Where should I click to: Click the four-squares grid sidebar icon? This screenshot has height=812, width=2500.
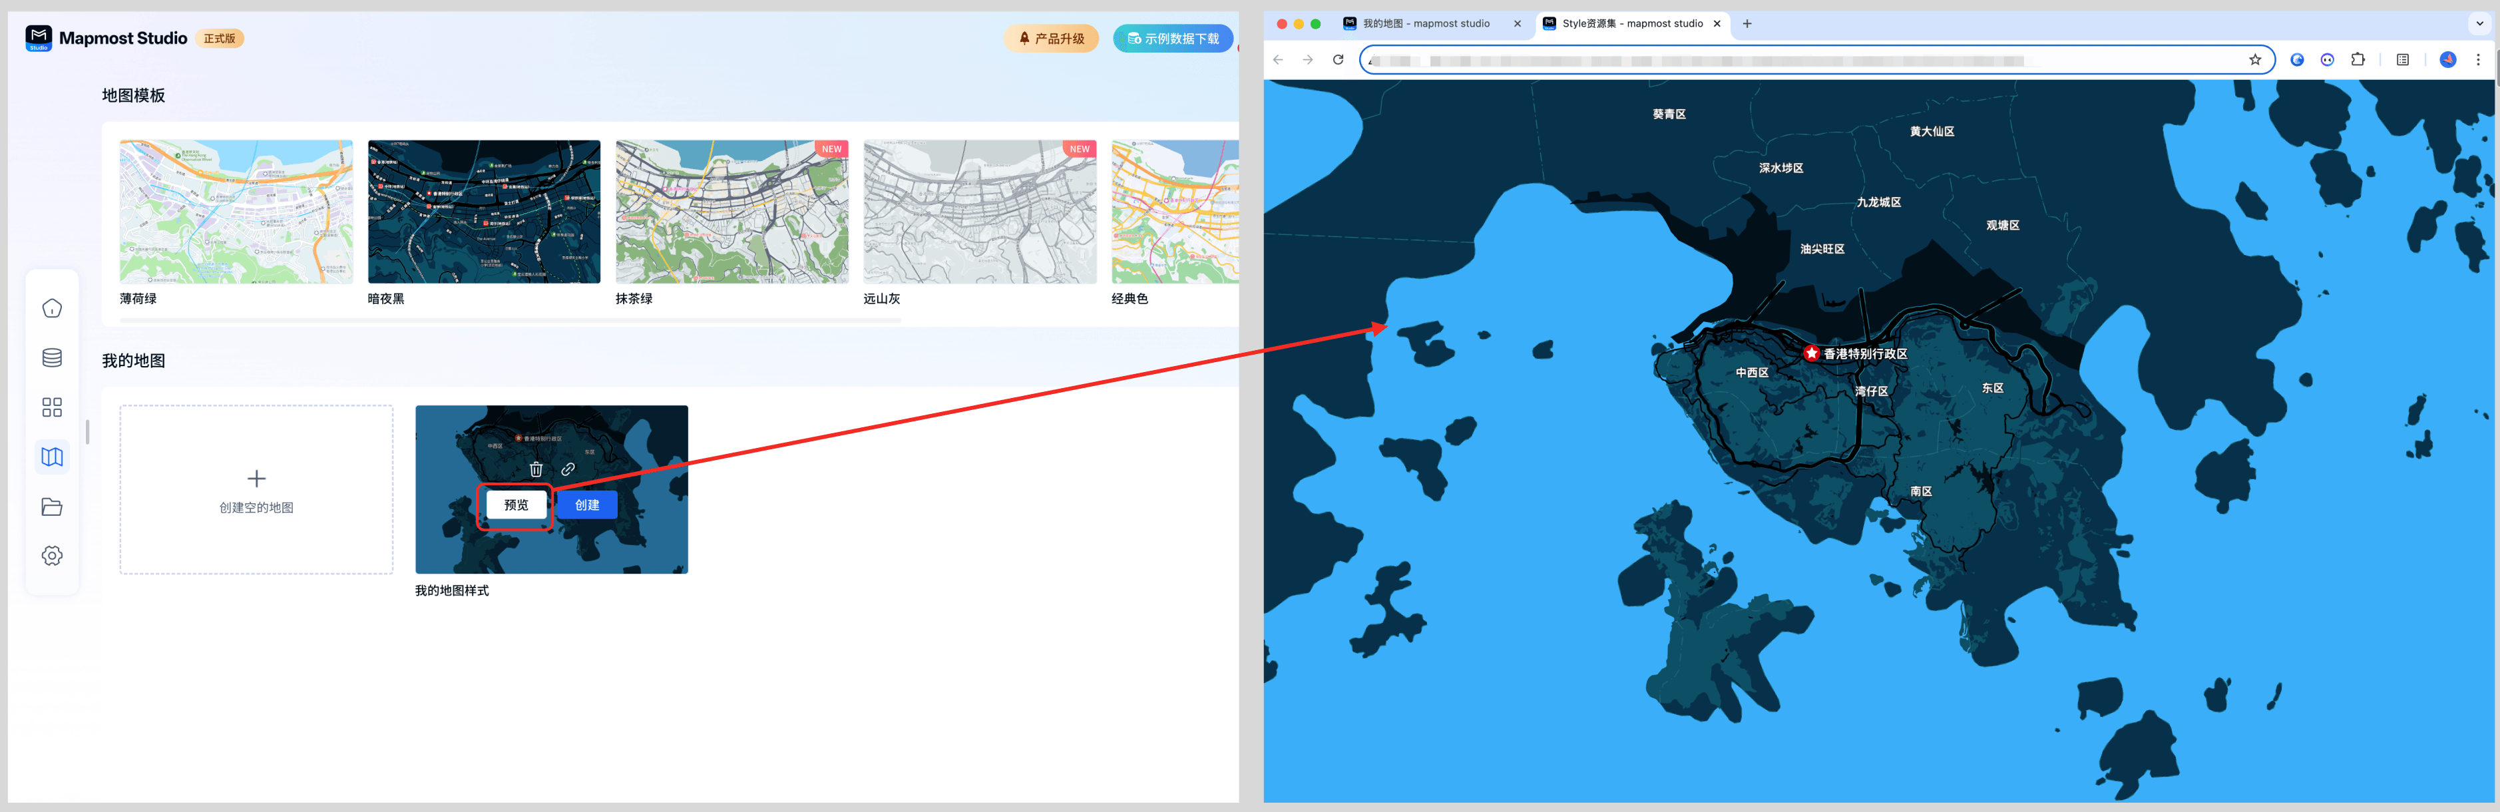tap(53, 407)
